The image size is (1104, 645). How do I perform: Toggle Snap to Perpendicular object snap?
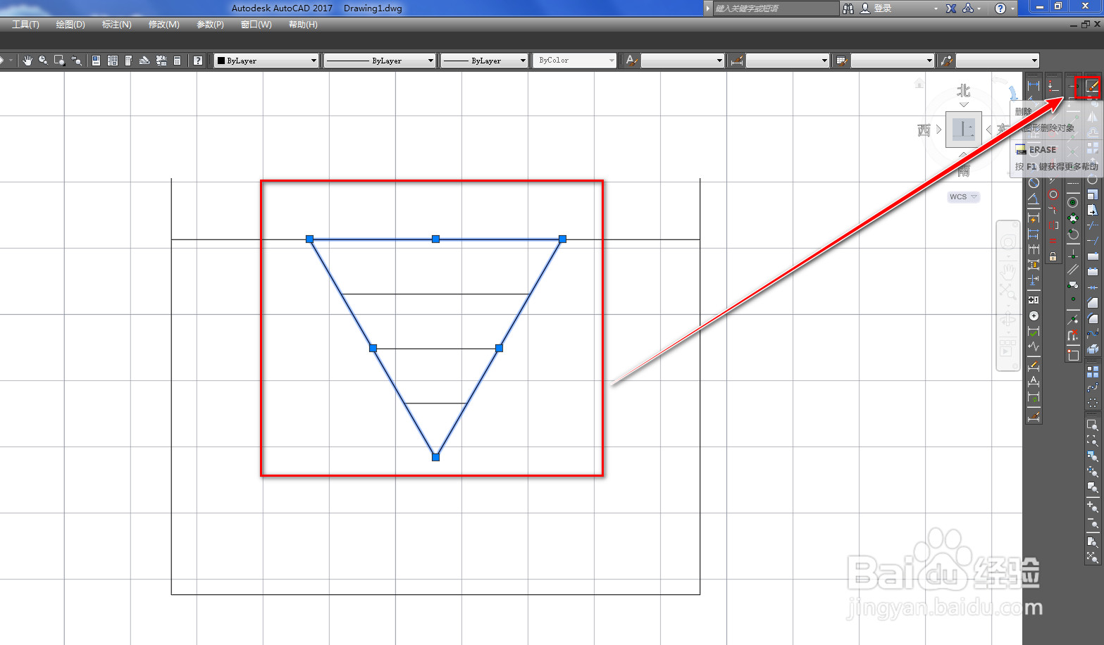(x=1073, y=254)
